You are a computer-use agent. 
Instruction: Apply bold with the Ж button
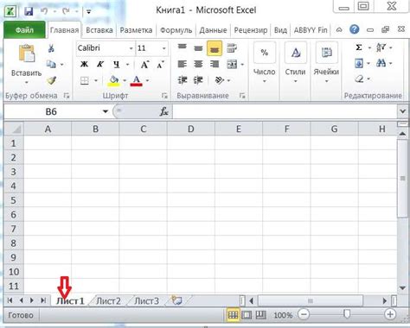coord(84,64)
